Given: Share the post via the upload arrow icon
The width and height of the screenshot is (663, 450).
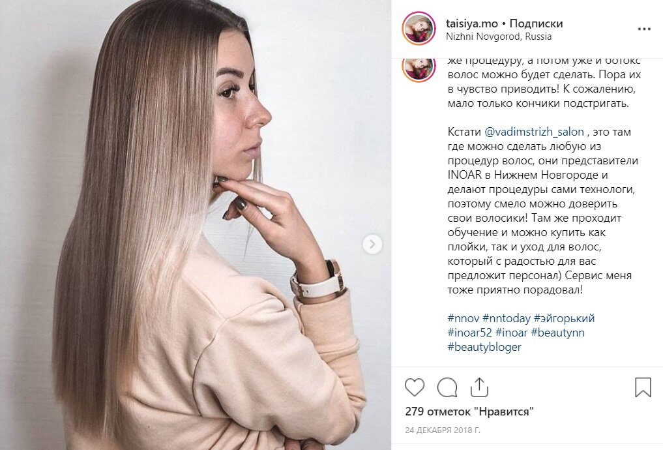Looking at the screenshot, I should click(479, 387).
